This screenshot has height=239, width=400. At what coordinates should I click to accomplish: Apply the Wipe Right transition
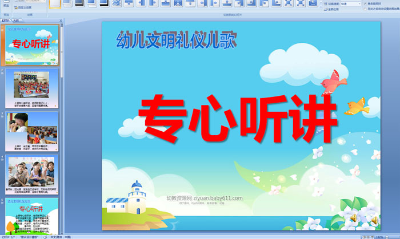(153, 3)
